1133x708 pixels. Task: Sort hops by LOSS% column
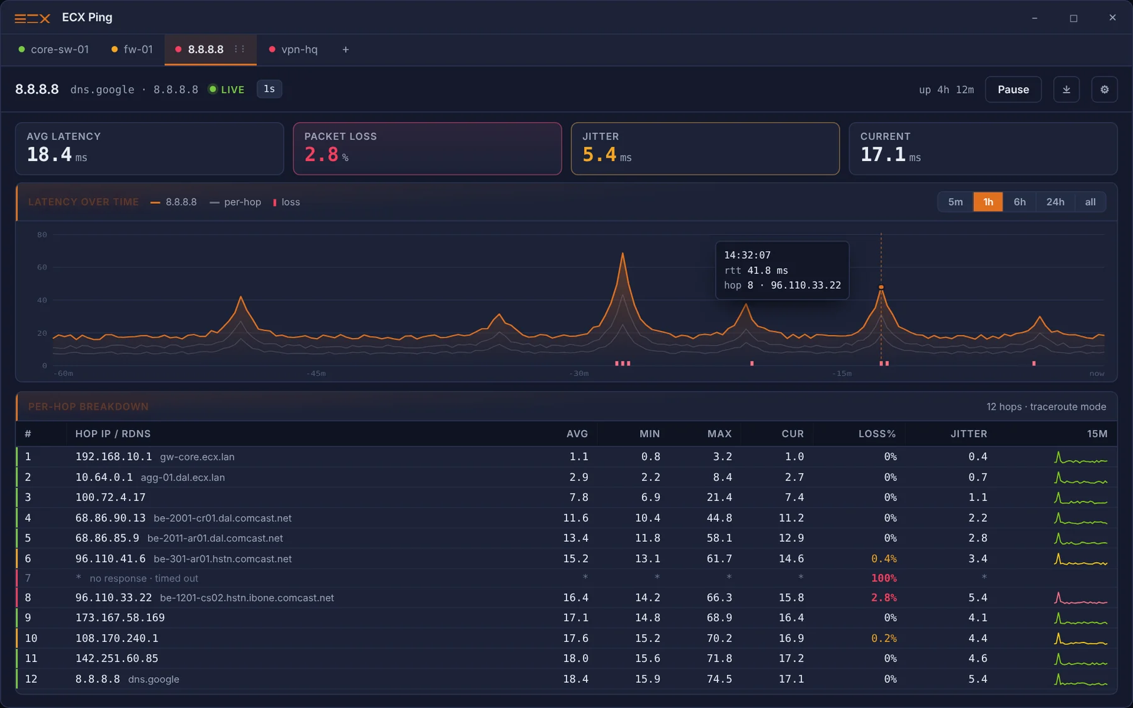[x=877, y=434]
